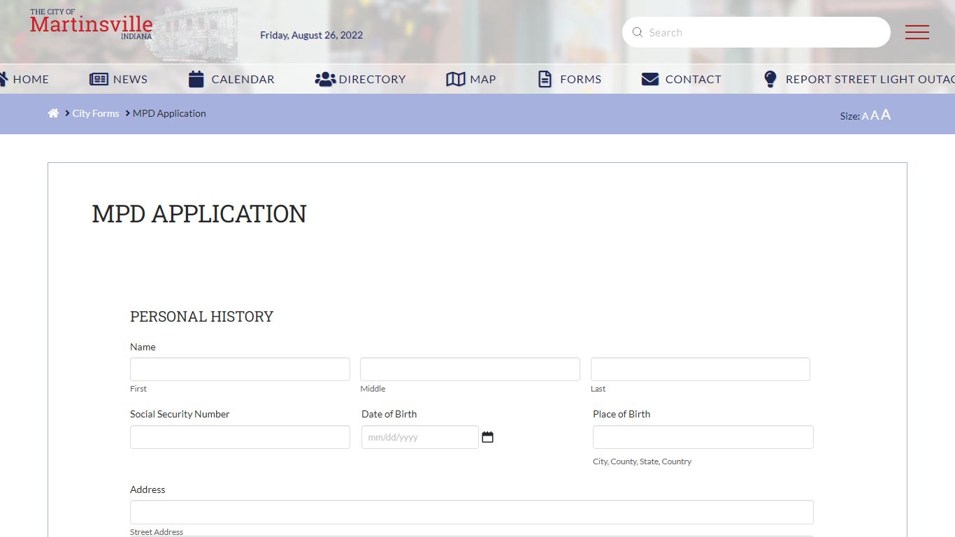Click the MPD APPLICATION page title
Viewport: 955px width, 537px height.
pos(199,214)
